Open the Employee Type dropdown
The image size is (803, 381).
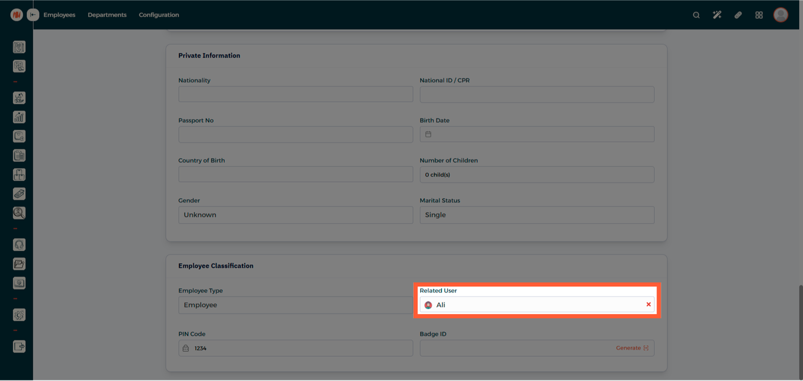coord(296,305)
